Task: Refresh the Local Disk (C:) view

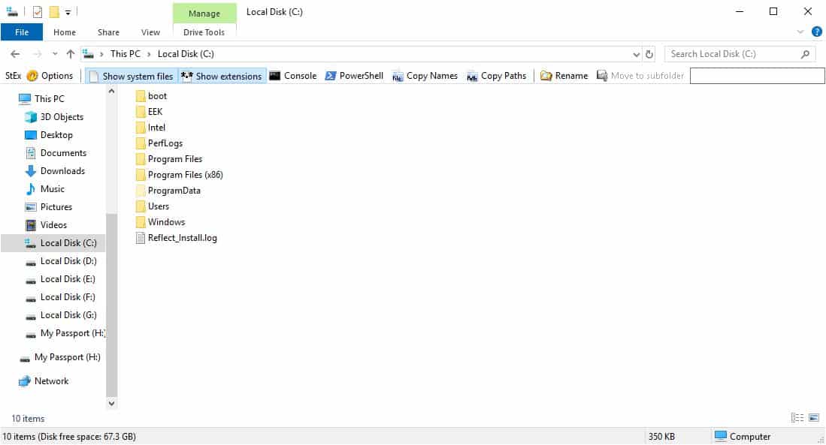Action: (x=647, y=53)
